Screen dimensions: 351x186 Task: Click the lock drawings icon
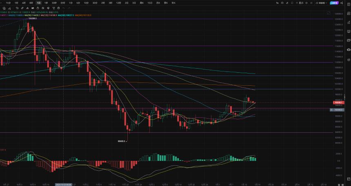38,8
